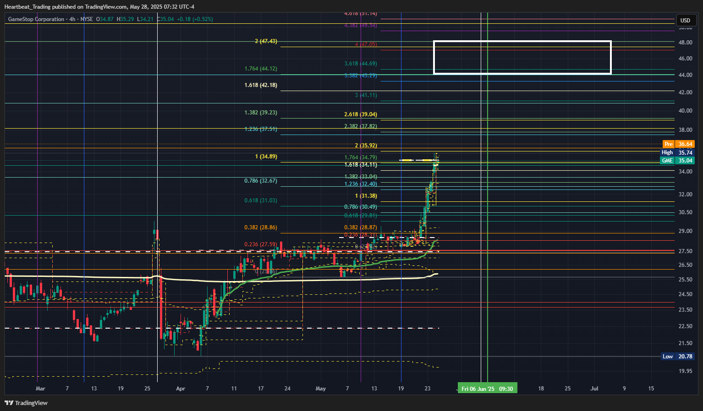Viewport: 703px width, 411px height.
Task: Click the Mar label on time axis
Action: tap(40, 389)
